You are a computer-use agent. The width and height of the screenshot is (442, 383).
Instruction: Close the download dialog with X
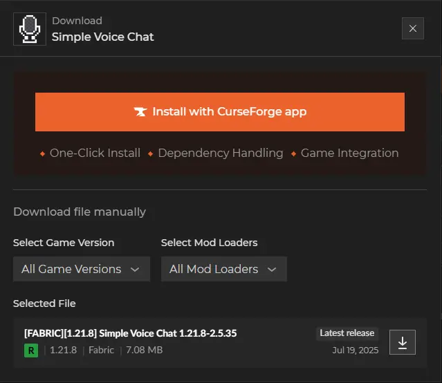412,28
